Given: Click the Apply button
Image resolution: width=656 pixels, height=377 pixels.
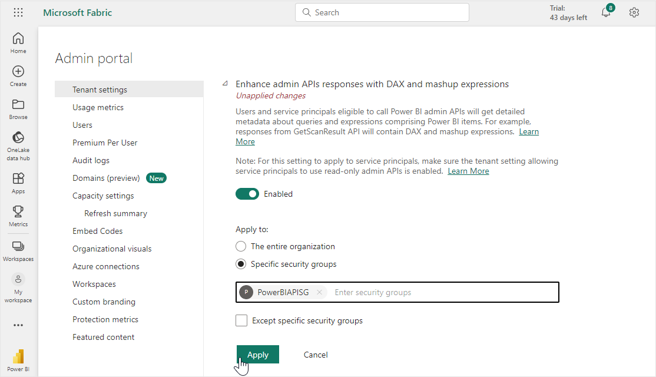Looking at the screenshot, I should 258,355.
